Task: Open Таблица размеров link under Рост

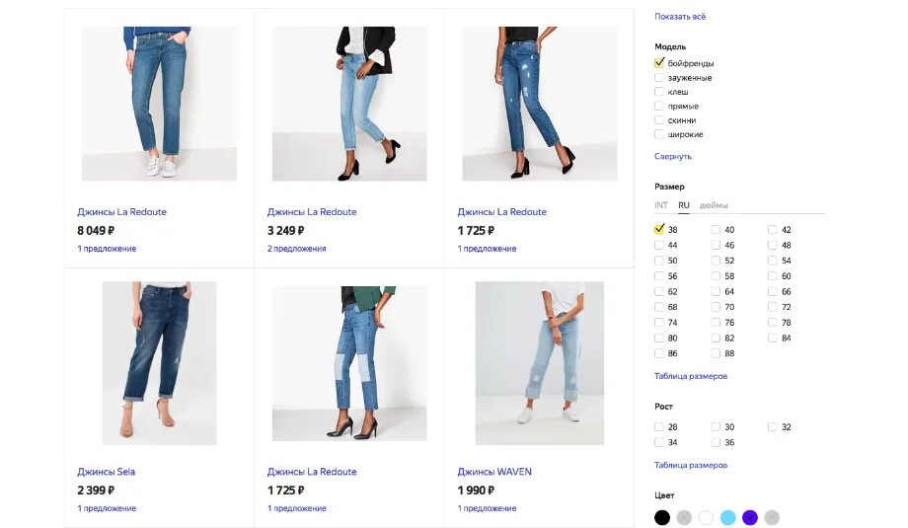Action: [x=691, y=465]
